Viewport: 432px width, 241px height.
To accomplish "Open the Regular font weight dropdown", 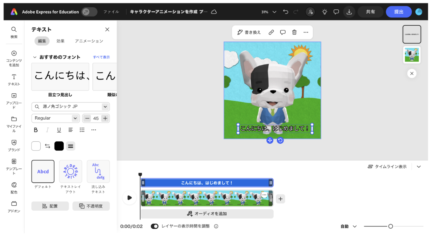I will [x=55, y=118].
